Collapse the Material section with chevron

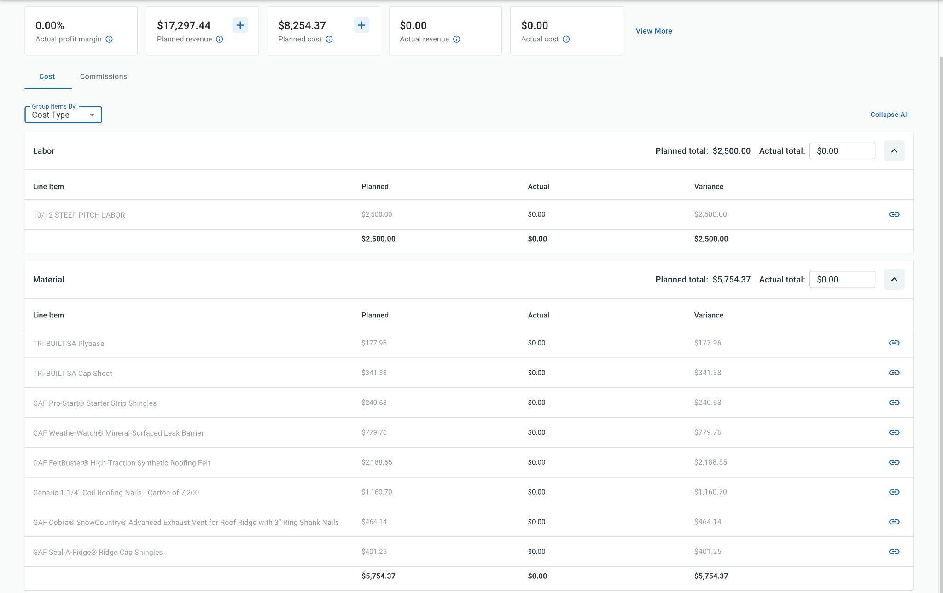pyautogui.click(x=894, y=280)
